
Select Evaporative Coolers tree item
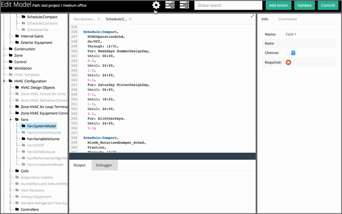click(36, 177)
